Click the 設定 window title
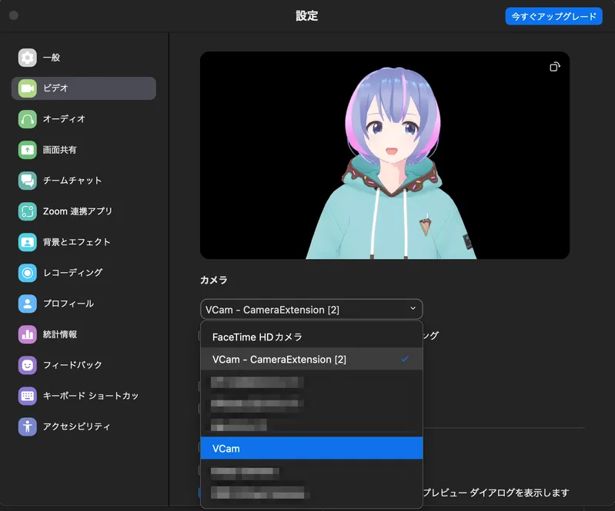 [306, 16]
